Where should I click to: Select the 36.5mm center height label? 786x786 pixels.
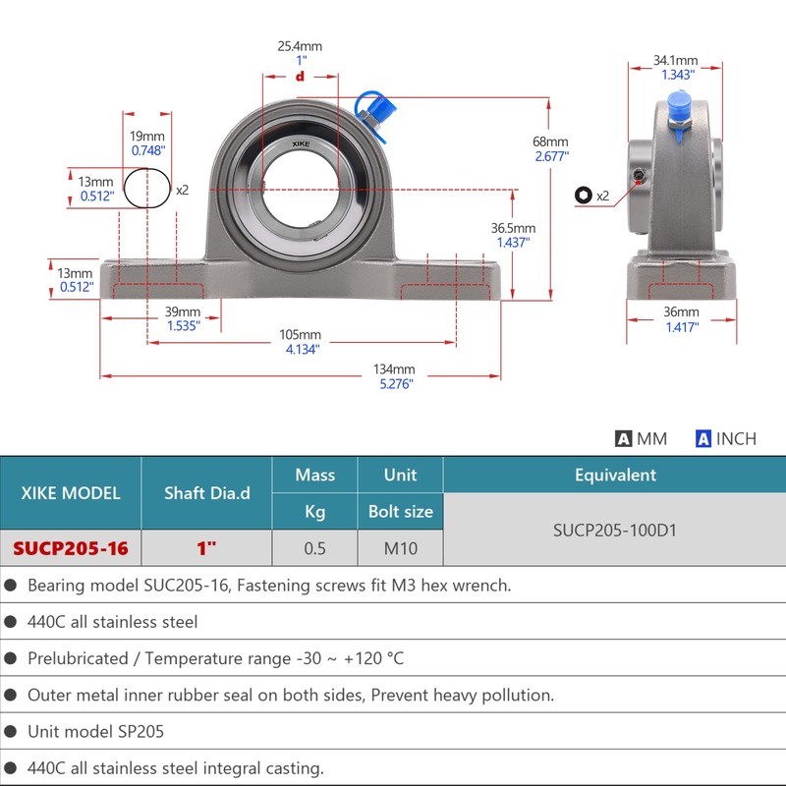[513, 228]
